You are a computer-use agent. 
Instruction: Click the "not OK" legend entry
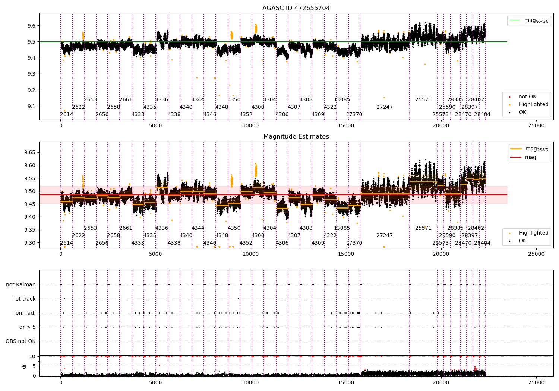point(527,97)
